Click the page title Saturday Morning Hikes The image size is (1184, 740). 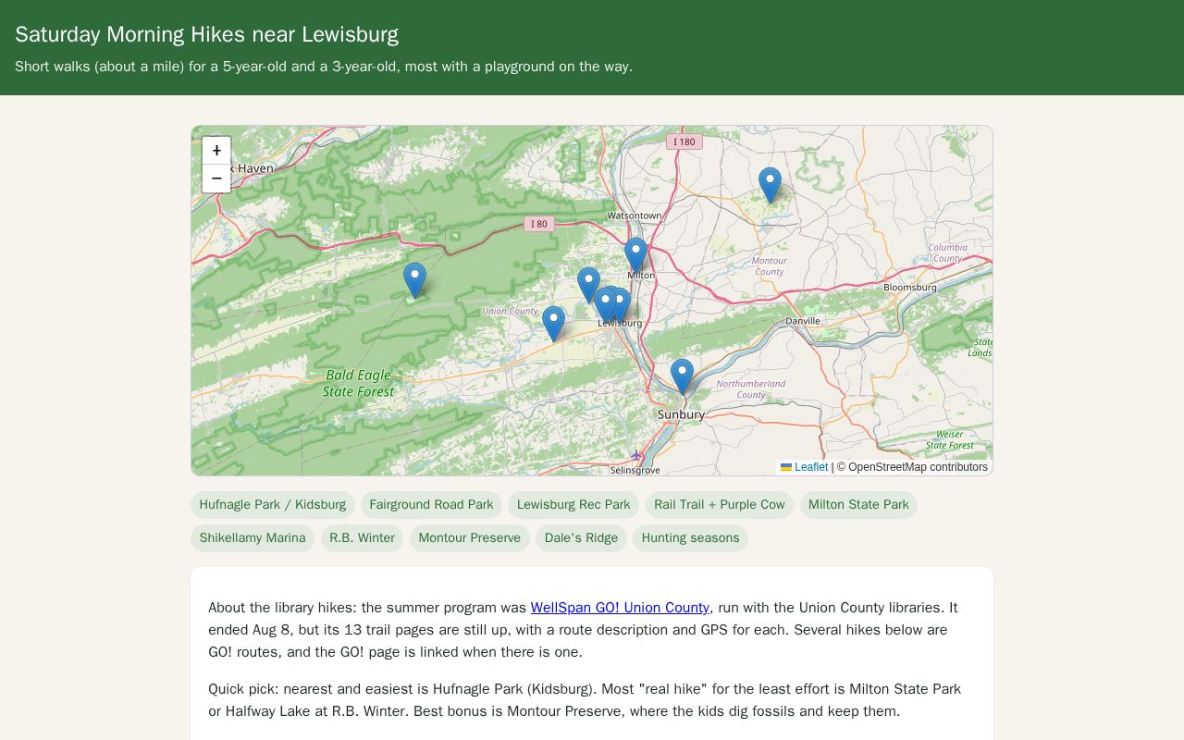pyautogui.click(x=206, y=34)
